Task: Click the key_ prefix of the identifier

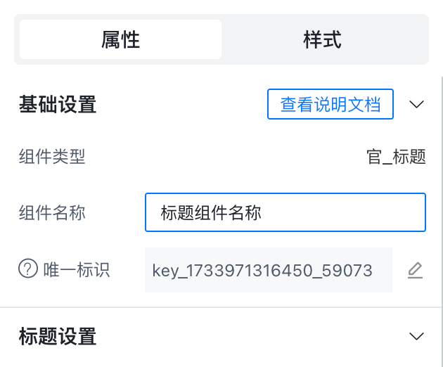Action: click(167, 270)
